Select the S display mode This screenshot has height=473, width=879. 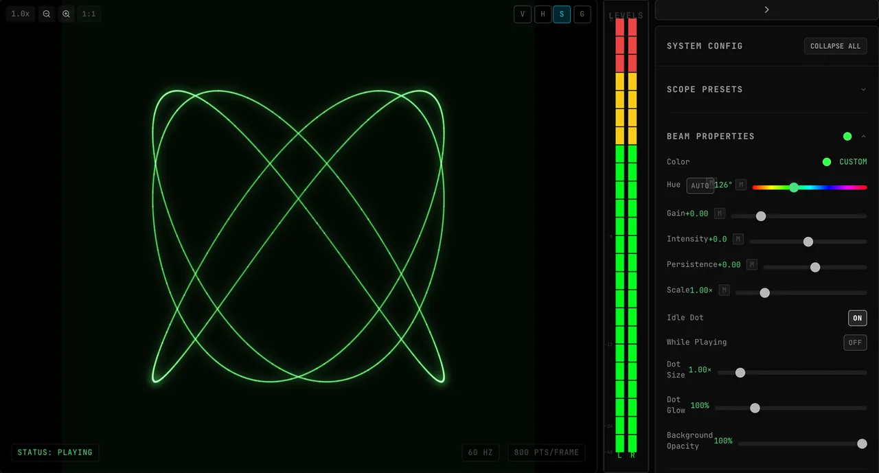562,14
